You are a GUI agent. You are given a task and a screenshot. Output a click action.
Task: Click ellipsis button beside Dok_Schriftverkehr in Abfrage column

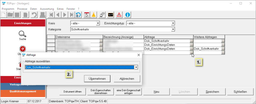click(x=191, y=41)
